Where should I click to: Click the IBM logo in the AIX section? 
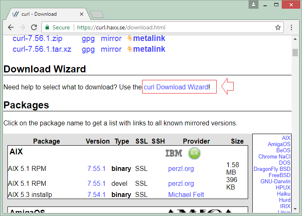pos(174,154)
